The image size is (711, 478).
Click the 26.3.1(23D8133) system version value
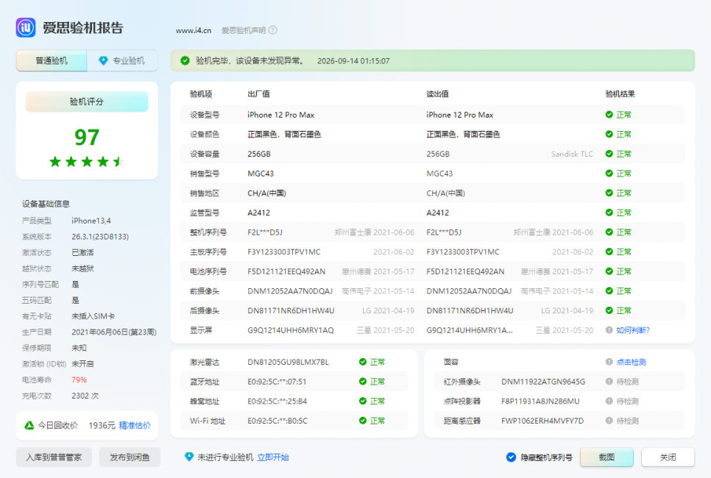[x=100, y=237]
